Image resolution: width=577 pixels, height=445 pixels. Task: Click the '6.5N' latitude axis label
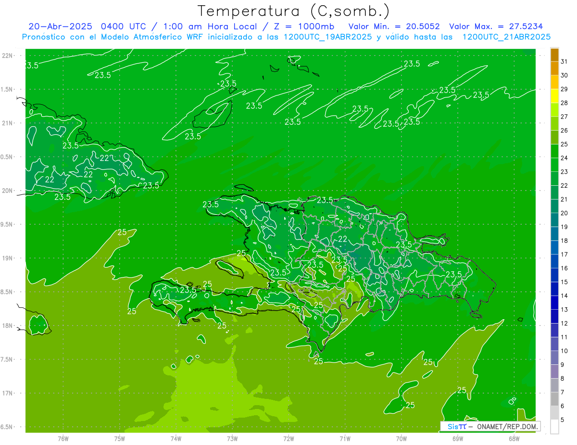(x=8, y=427)
